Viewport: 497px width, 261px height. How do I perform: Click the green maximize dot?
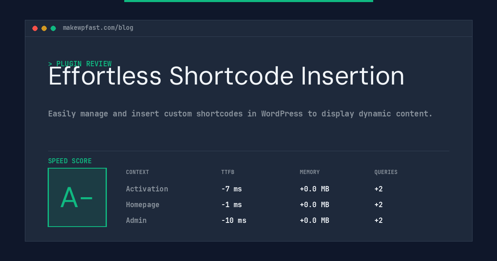pyautogui.click(x=53, y=28)
